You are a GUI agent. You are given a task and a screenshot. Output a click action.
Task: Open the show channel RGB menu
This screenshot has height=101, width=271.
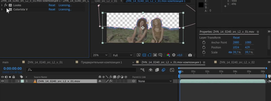click(168, 55)
